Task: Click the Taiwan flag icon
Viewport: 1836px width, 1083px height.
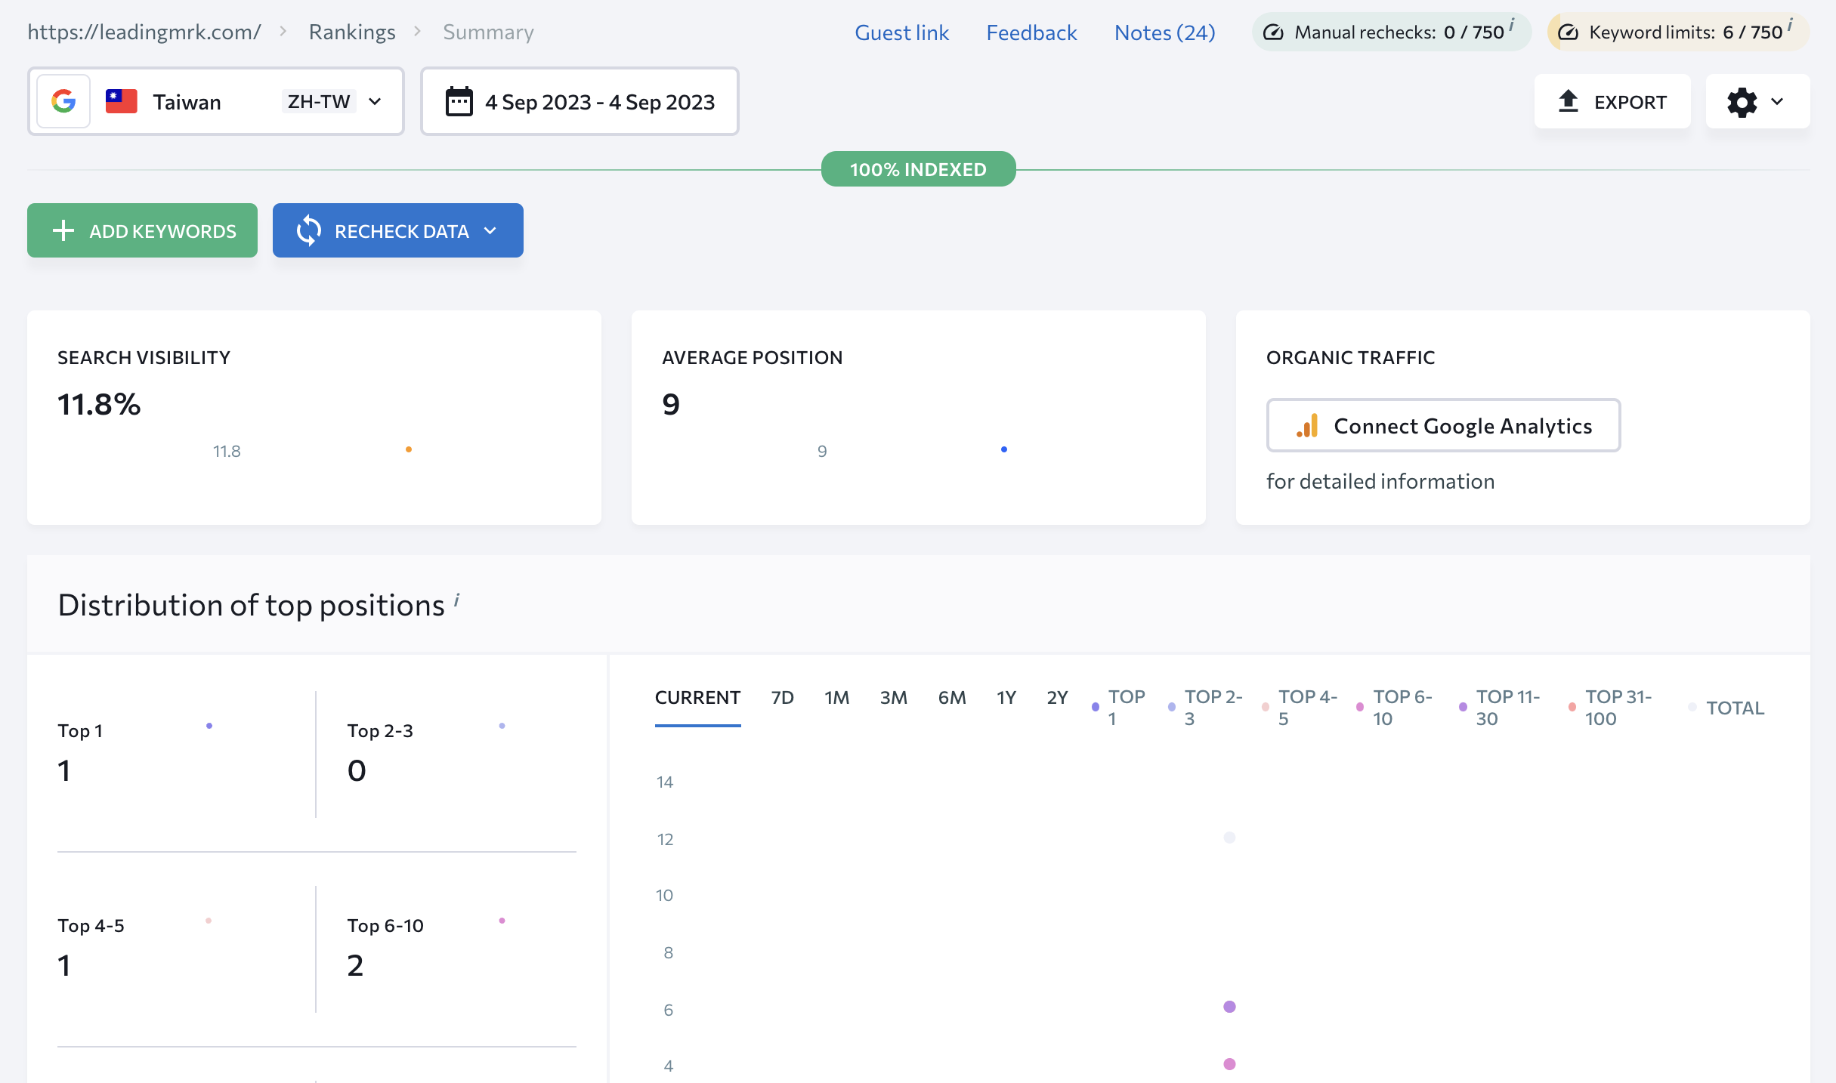Action: point(121,101)
